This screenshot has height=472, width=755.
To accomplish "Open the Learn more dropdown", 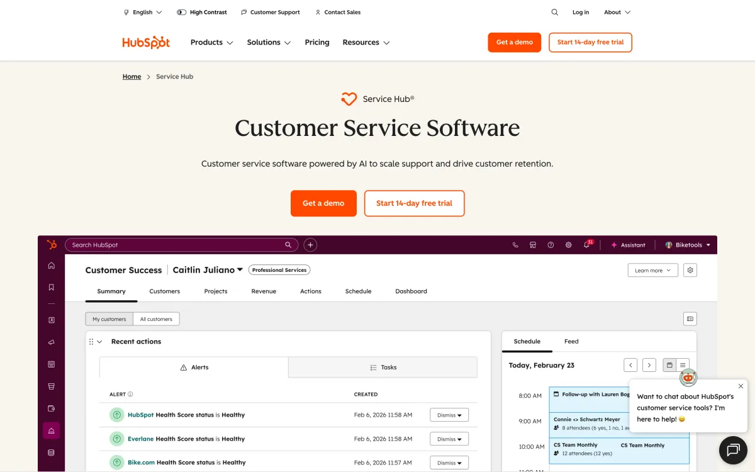I will click(x=652, y=270).
